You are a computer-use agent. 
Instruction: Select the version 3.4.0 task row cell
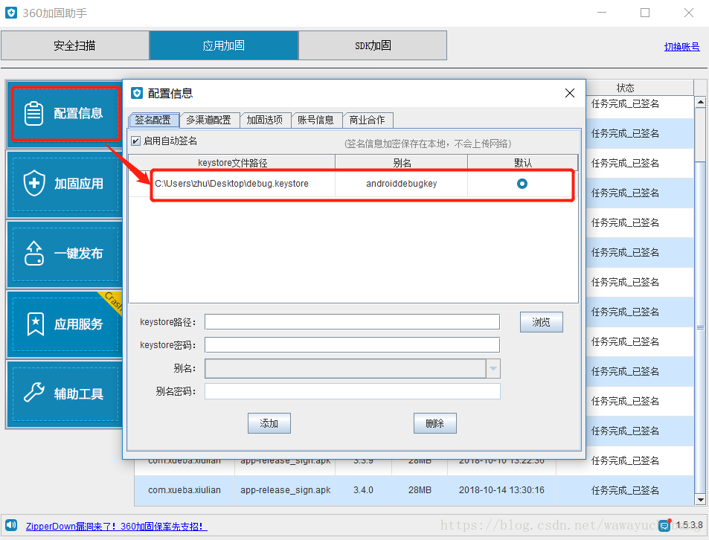coord(363,490)
